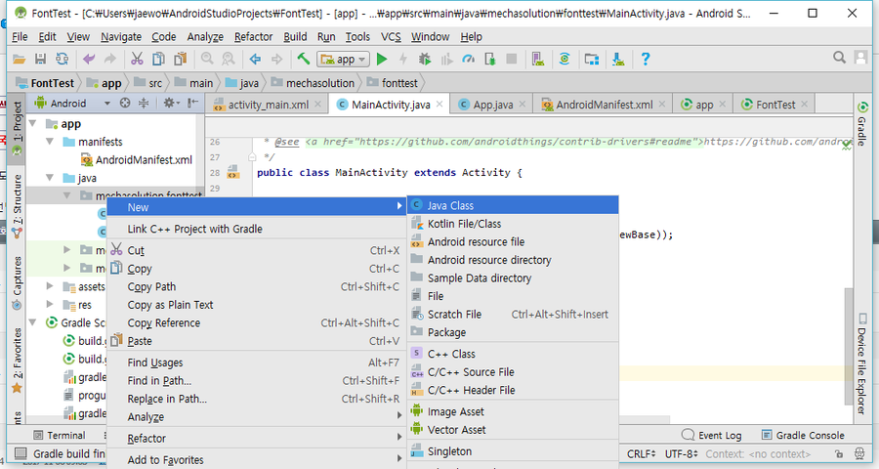Toggle read-only lock icon in status bar
The width and height of the screenshot is (879, 469).
[x=839, y=453]
